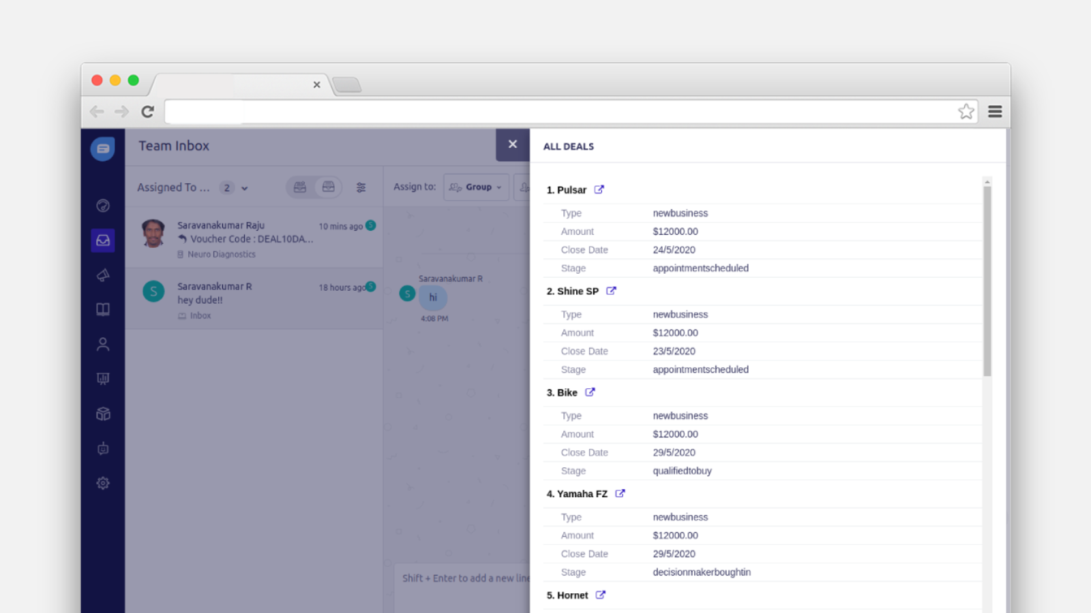Click the campaigns megaphone sidebar icon
This screenshot has height=613, width=1091.
click(x=103, y=275)
